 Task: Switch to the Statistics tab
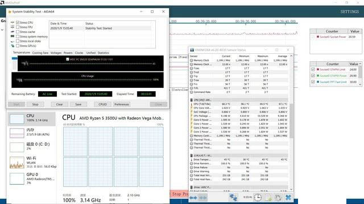(104, 53)
